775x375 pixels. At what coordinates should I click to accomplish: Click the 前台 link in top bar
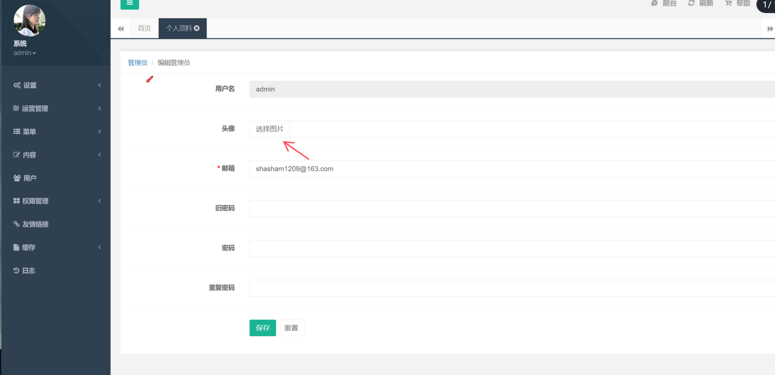pos(664,3)
